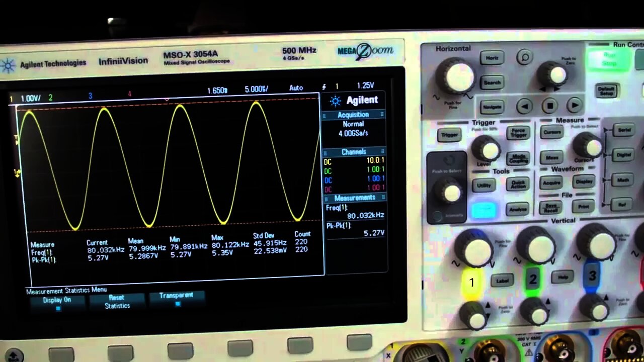Viewport: 644px width, 362px height.
Task: Click the navigate stop square key
Action: (549, 106)
